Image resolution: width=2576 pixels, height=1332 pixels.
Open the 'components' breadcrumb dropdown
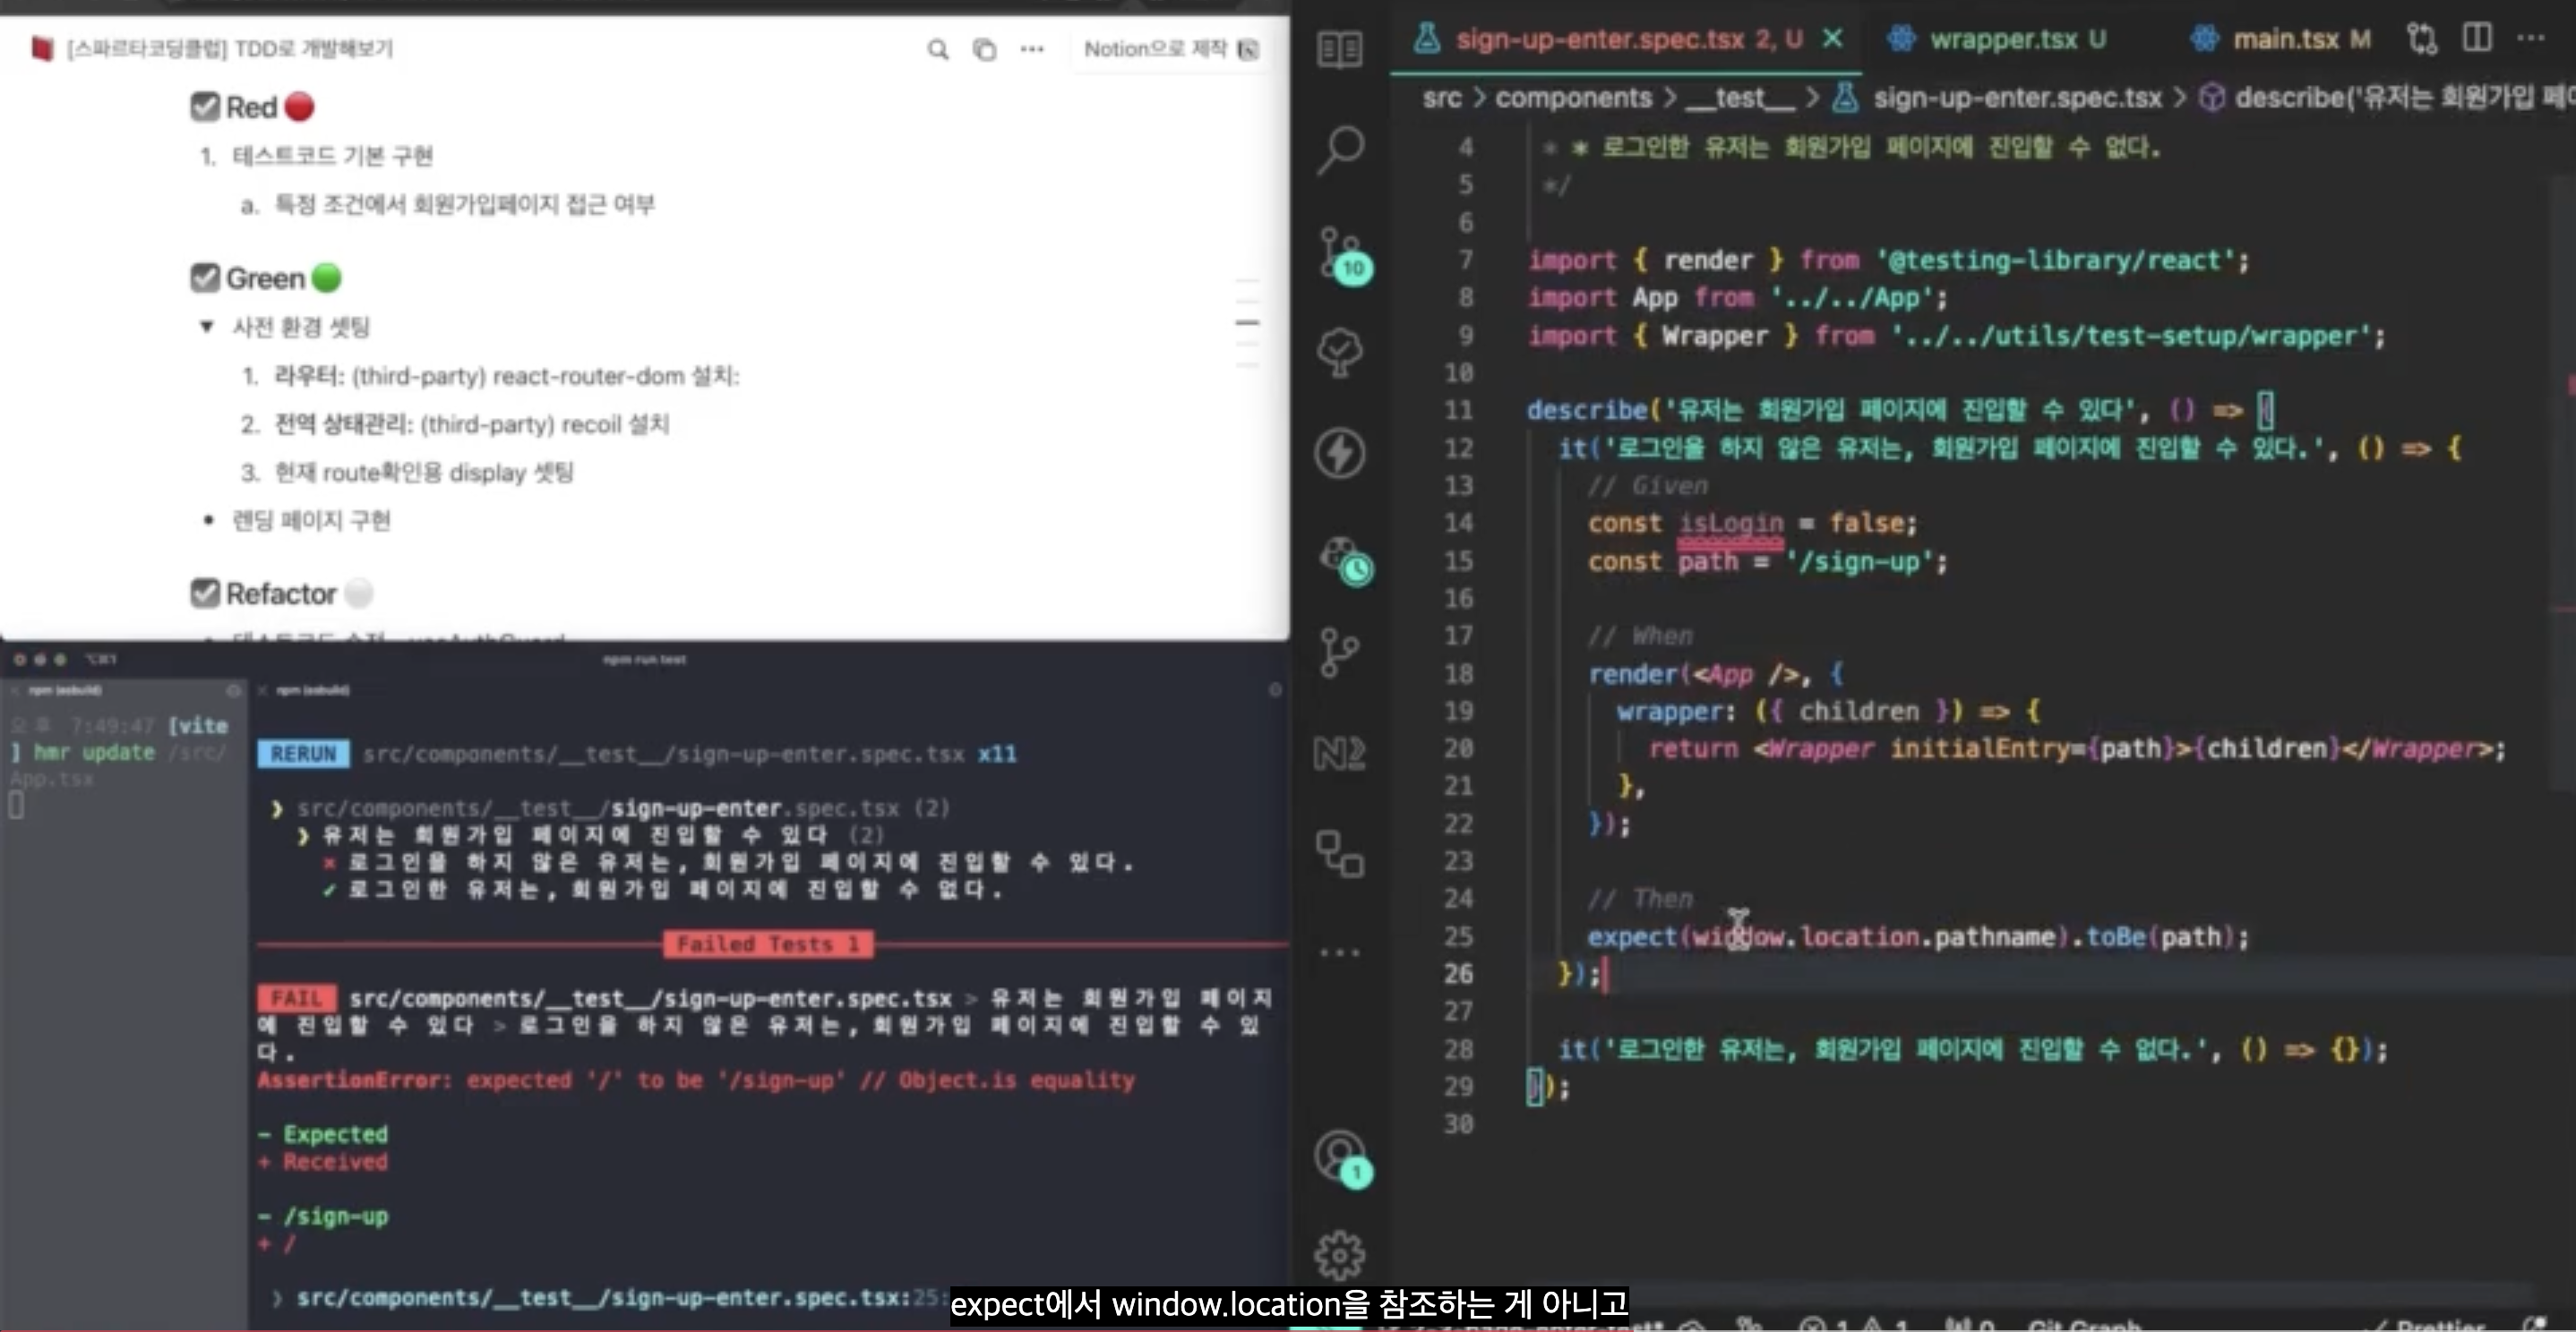1574,98
